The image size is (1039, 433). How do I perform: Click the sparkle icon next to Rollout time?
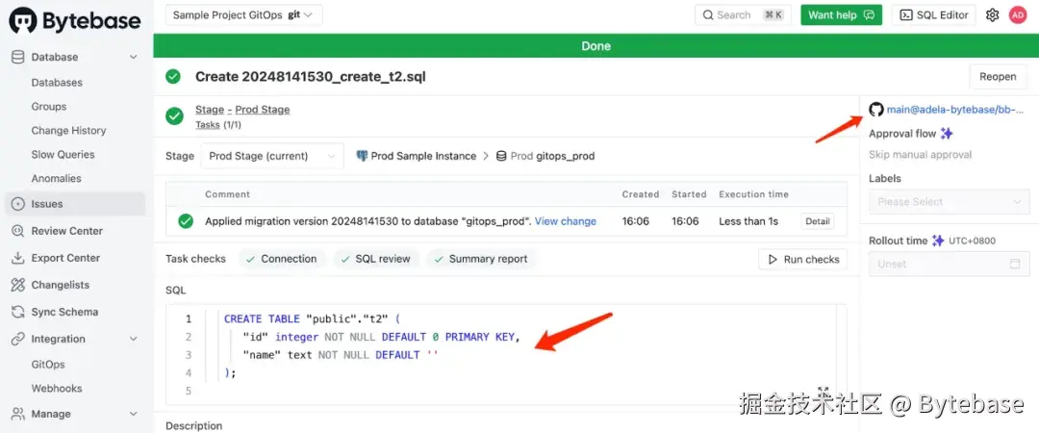click(x=938, y=241)
